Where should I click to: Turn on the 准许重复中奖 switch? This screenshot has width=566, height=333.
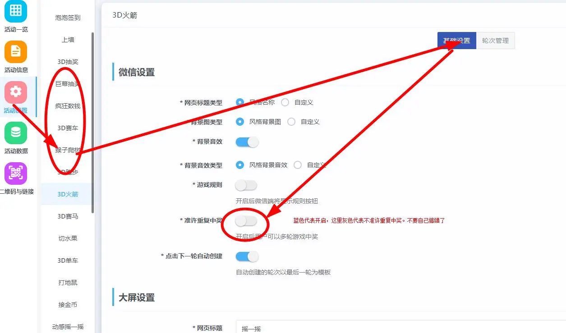coord(246,221)
